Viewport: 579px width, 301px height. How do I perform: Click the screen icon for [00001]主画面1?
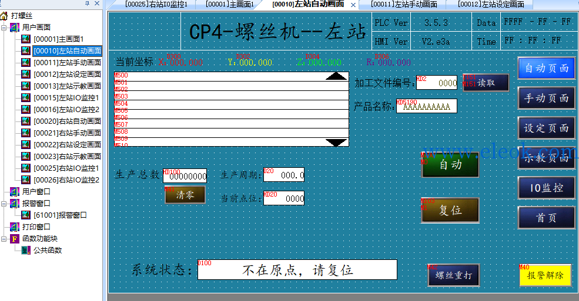(26, 39)
